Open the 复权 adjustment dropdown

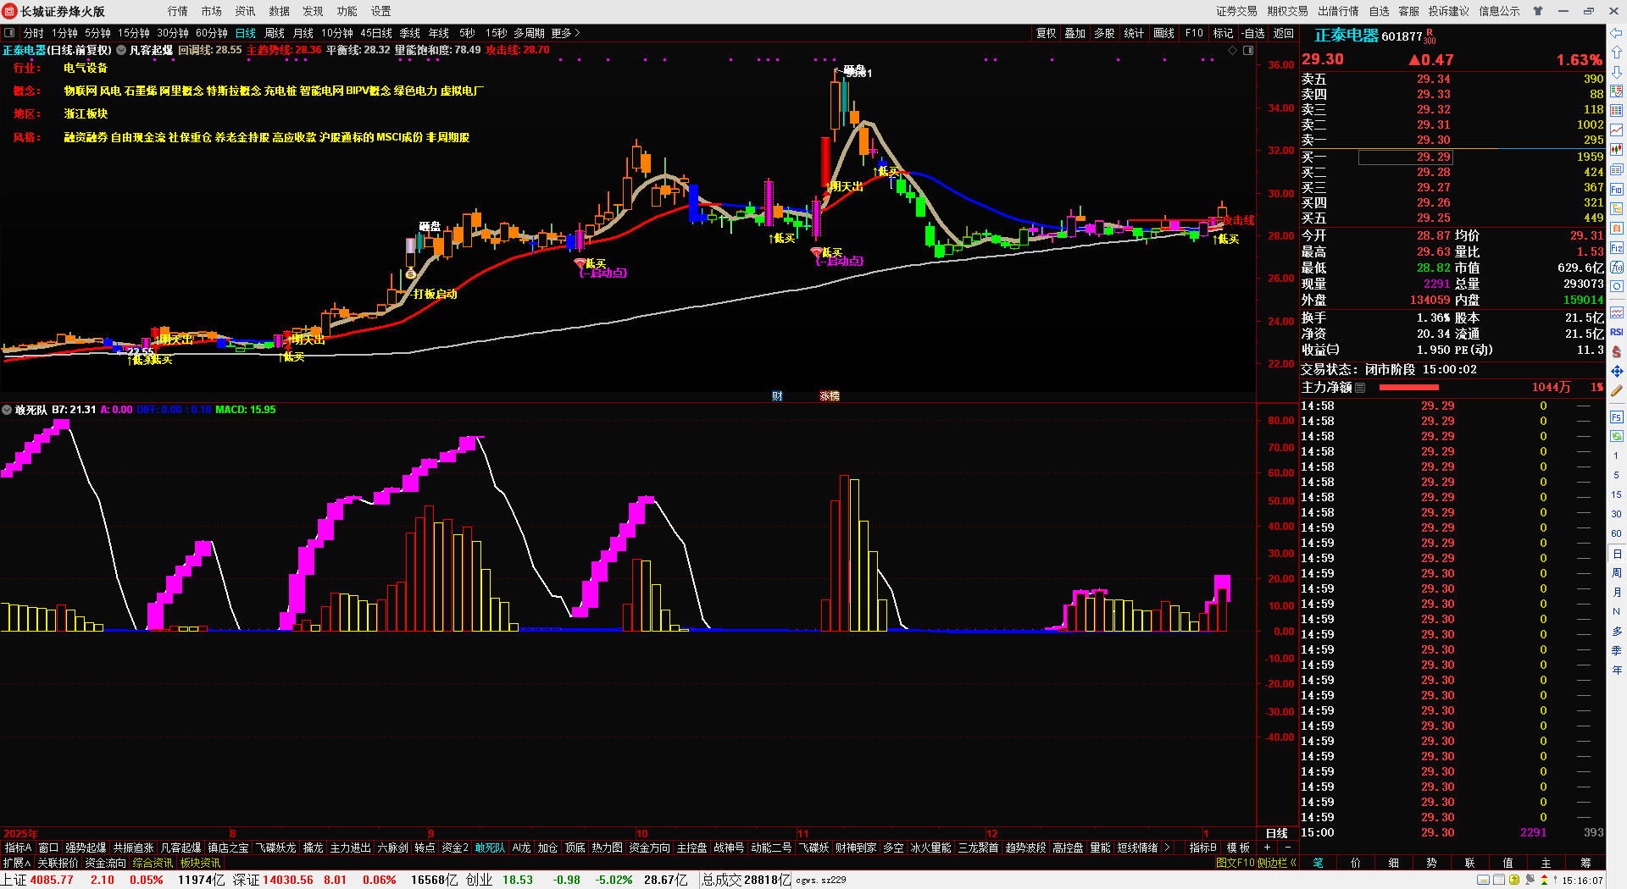[1047, 33]
